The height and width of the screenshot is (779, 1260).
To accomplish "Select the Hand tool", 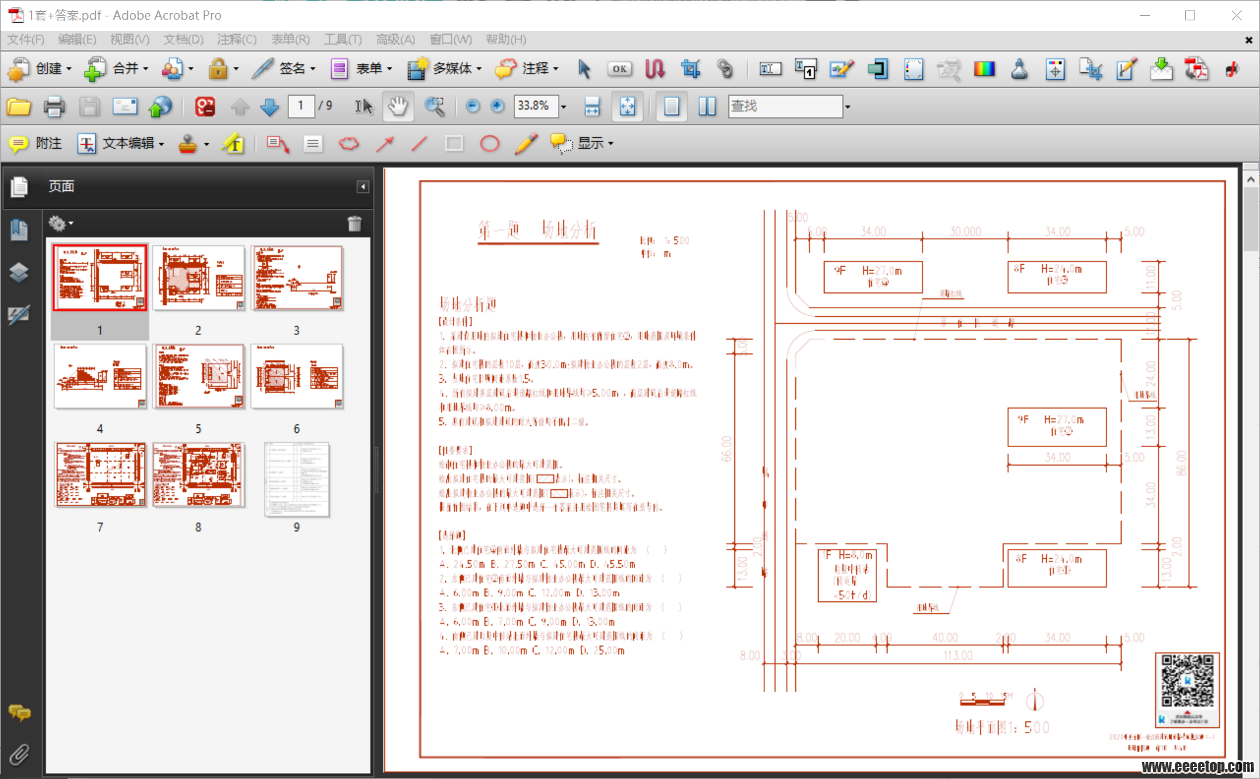I will (x=398, y=106).
